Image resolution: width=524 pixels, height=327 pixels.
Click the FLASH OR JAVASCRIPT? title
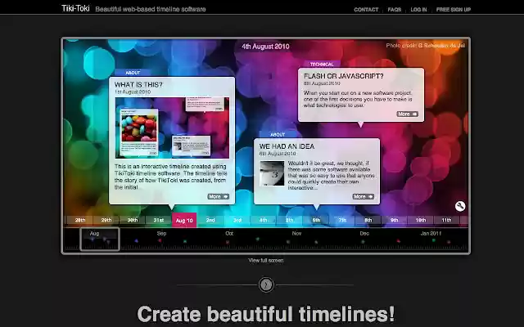pos(344,76)
